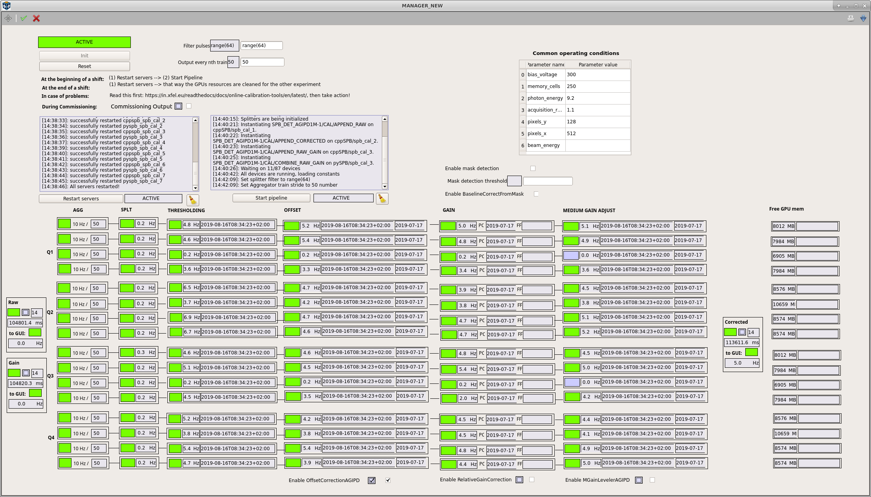Click the Gain 'to GUI' green indicator
The width and height of the screenshot is (871, 497).
point(35,393)
